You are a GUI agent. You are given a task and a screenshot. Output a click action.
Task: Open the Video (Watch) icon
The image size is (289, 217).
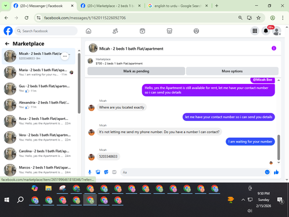[x=142, y=31]
